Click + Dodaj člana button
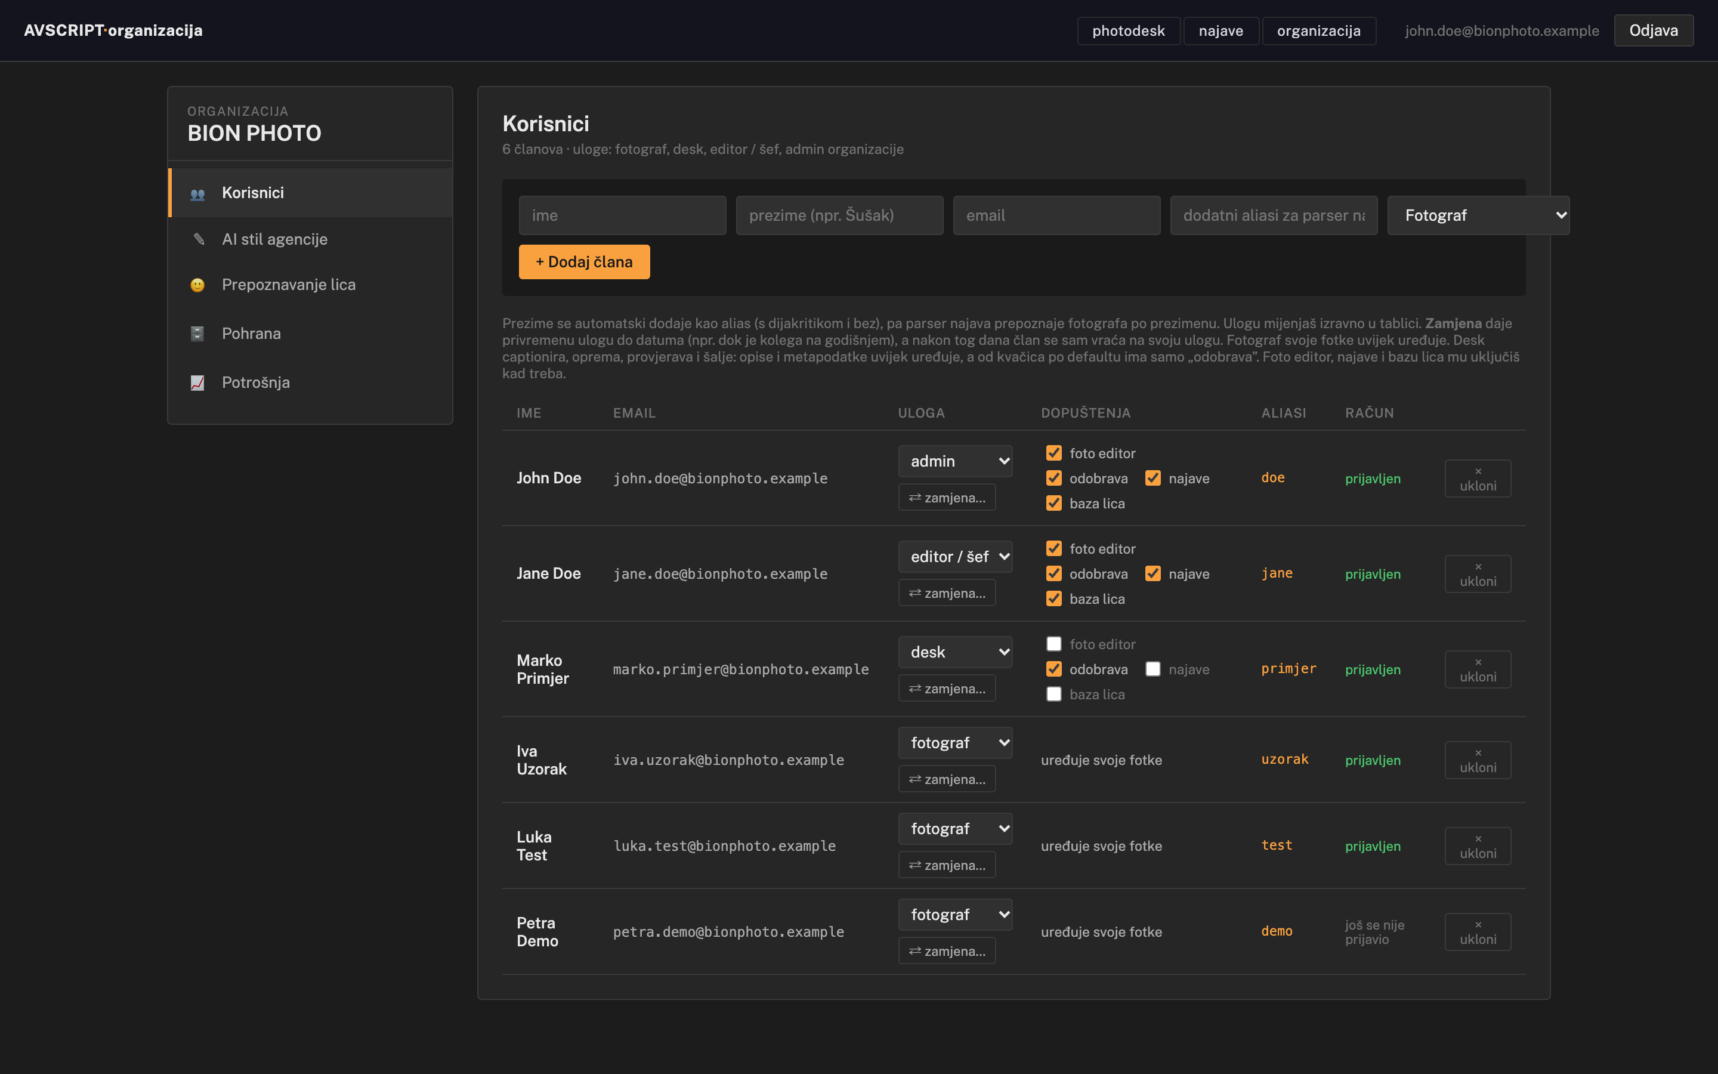This screenshot has height=1074, width=1718. coord(584,262)
